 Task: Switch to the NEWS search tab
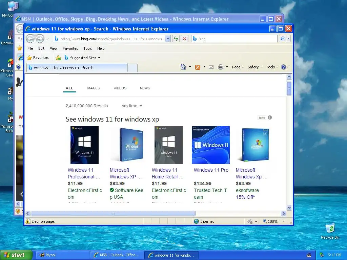click(x=145, y=88)
